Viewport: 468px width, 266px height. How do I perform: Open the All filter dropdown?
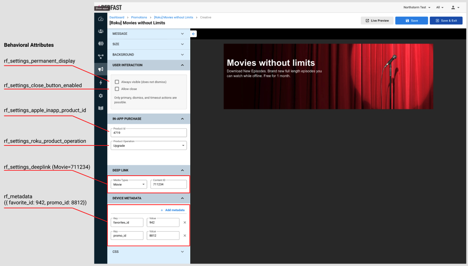(440, 7)
